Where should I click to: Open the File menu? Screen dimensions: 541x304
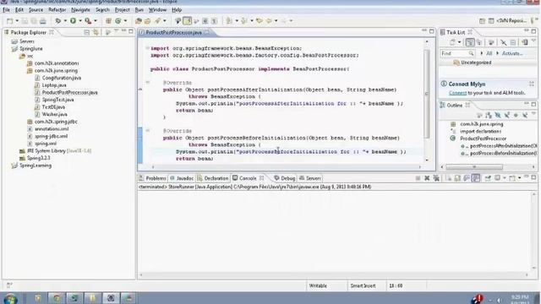6,10
